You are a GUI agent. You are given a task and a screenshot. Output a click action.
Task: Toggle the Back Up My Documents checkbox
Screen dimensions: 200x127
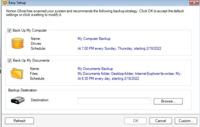click(9, 61)
